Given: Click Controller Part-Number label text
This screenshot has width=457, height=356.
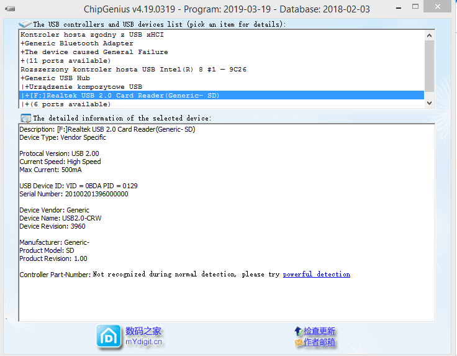Looking at the screenshot, I should [x=55, y=275].
